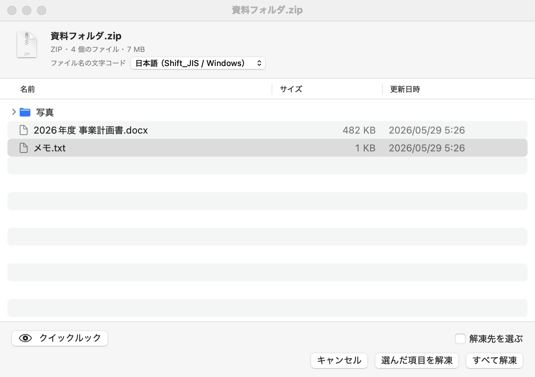Click the 解凍先を選ぶ label text
Screen dimensions: 535x377
(496, 338)
